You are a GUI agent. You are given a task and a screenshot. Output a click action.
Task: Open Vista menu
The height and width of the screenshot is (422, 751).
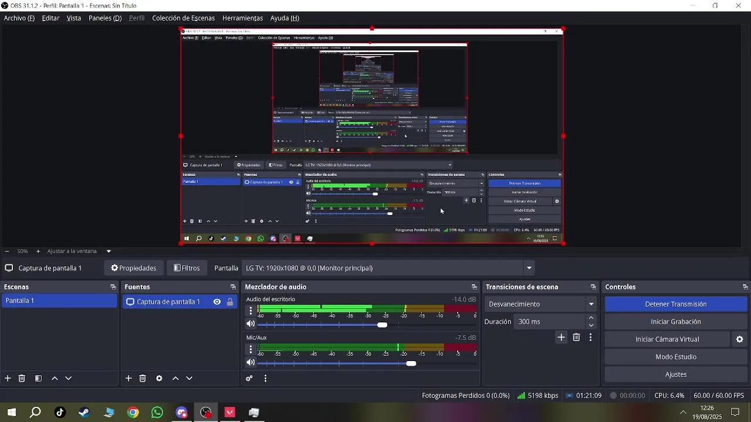(x=74, y=18)
